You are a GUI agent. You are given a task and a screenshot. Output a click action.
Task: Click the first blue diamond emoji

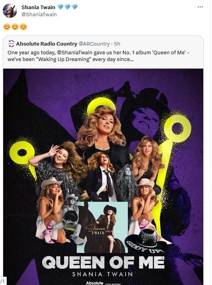pyautogui.click(x=60, y=7)
